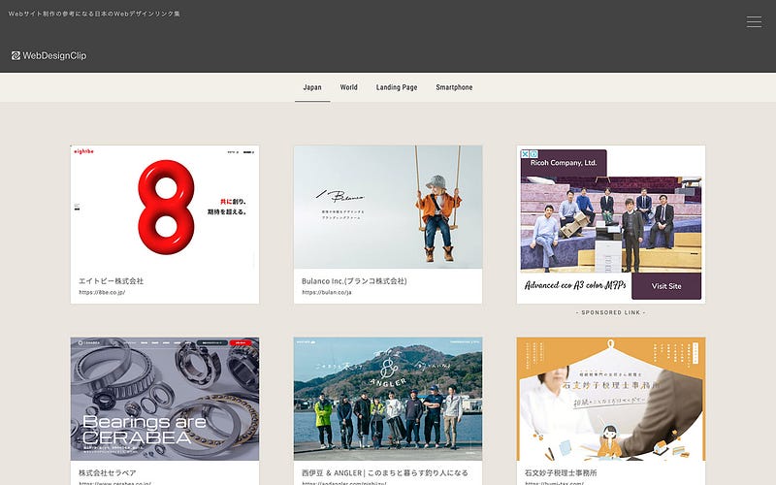Click the Ricoh Company ad image
The height and width of the screenshot is (485, 776).
(x=611, y=224)
